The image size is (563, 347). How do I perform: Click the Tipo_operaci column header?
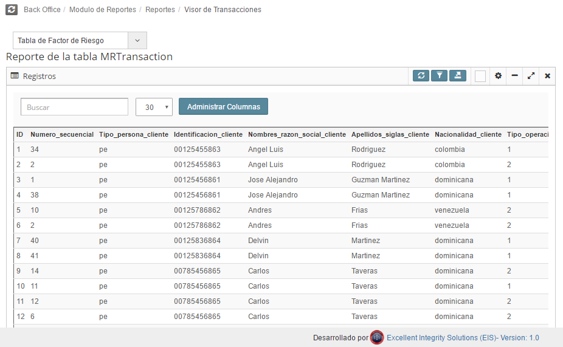[528, 134]
